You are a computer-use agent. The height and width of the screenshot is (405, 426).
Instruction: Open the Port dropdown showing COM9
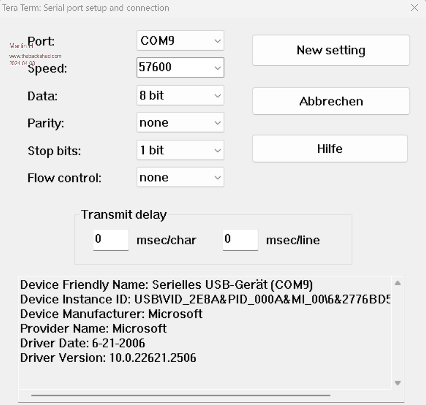(180, 41)
